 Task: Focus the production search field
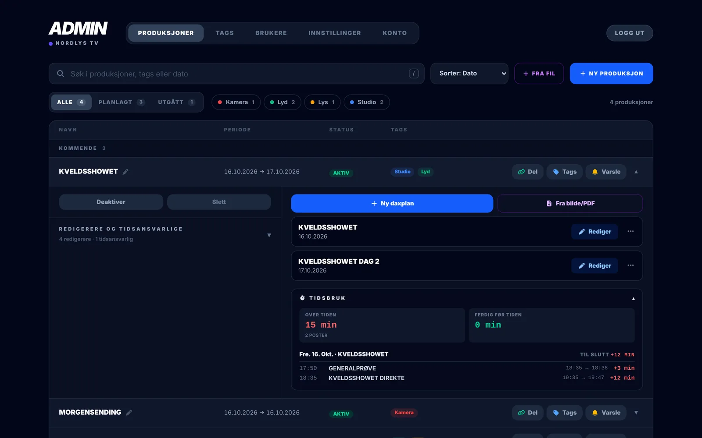(236, 74)
